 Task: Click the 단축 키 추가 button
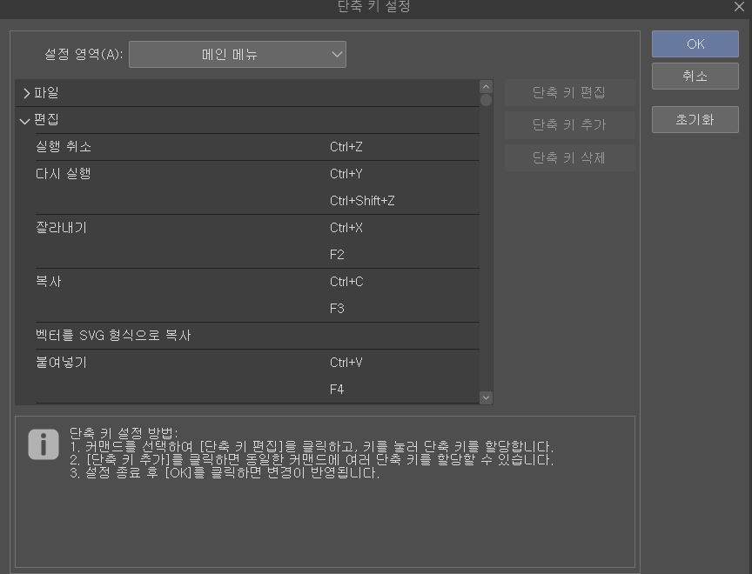point(569,125)
